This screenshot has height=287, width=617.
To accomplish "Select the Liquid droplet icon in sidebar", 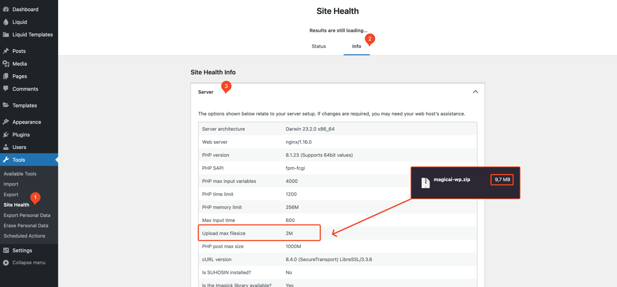I will tap(6, 22).
